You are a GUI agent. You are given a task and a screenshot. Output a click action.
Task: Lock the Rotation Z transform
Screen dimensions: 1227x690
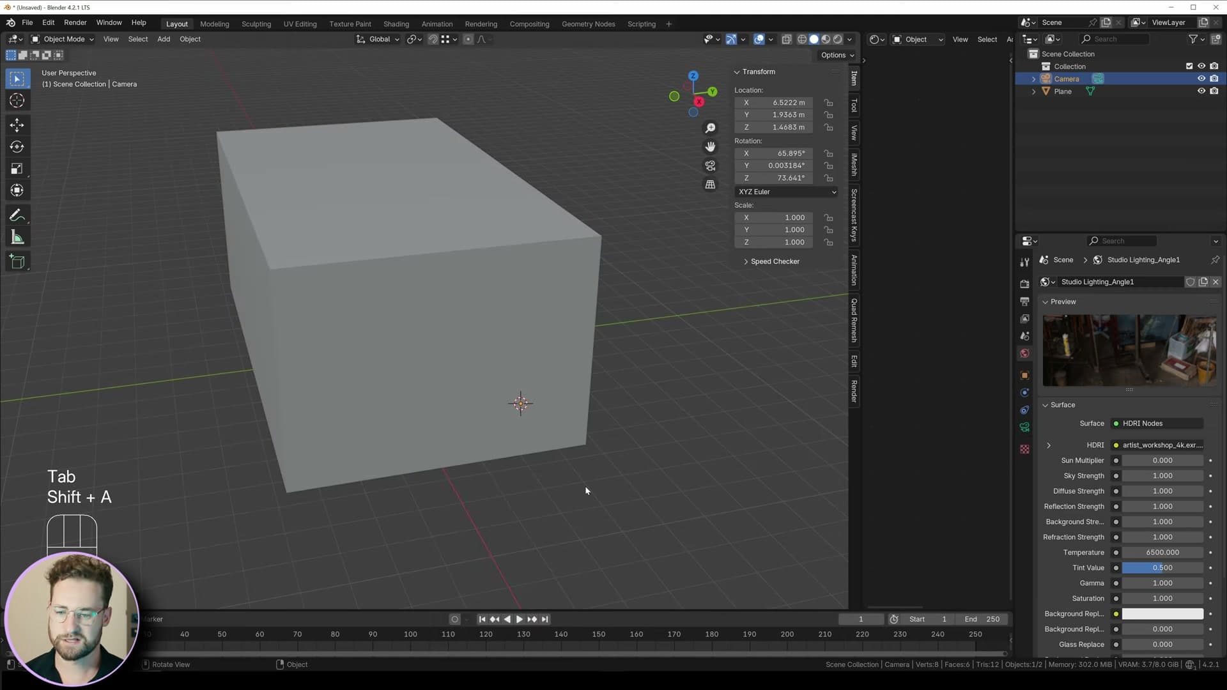[829, 178]
